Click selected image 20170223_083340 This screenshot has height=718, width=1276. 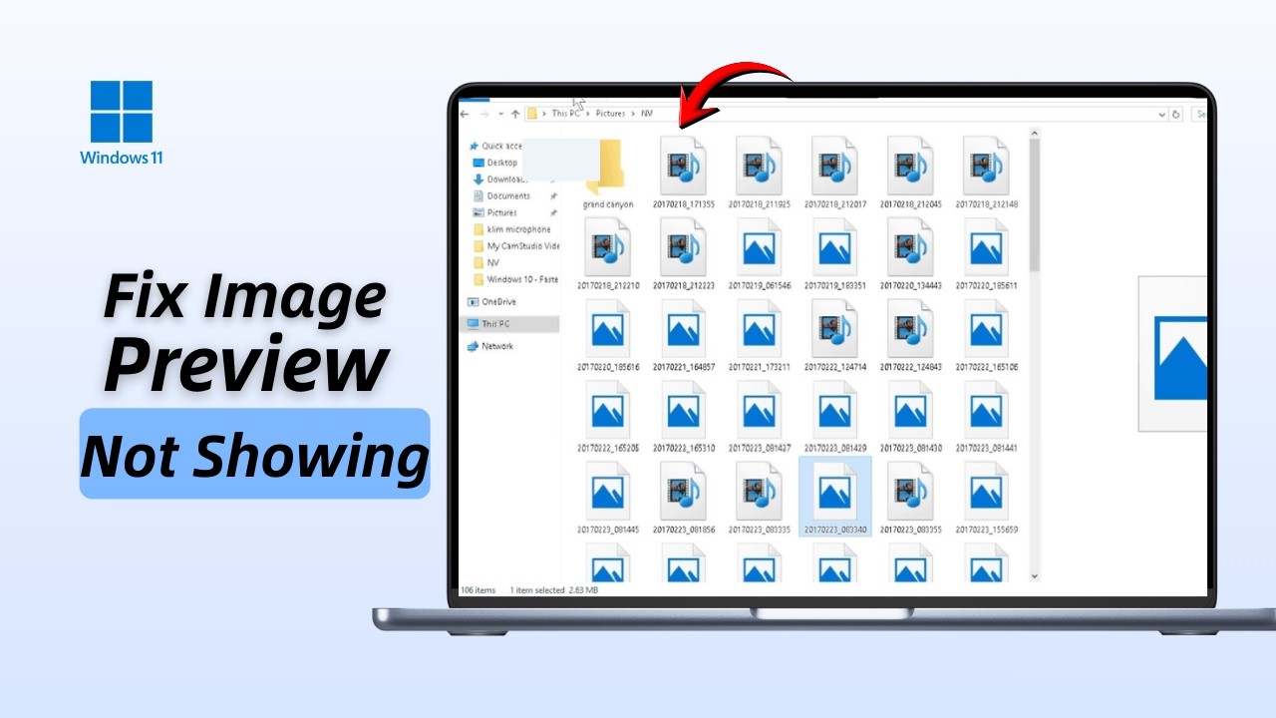coord(835,498)
